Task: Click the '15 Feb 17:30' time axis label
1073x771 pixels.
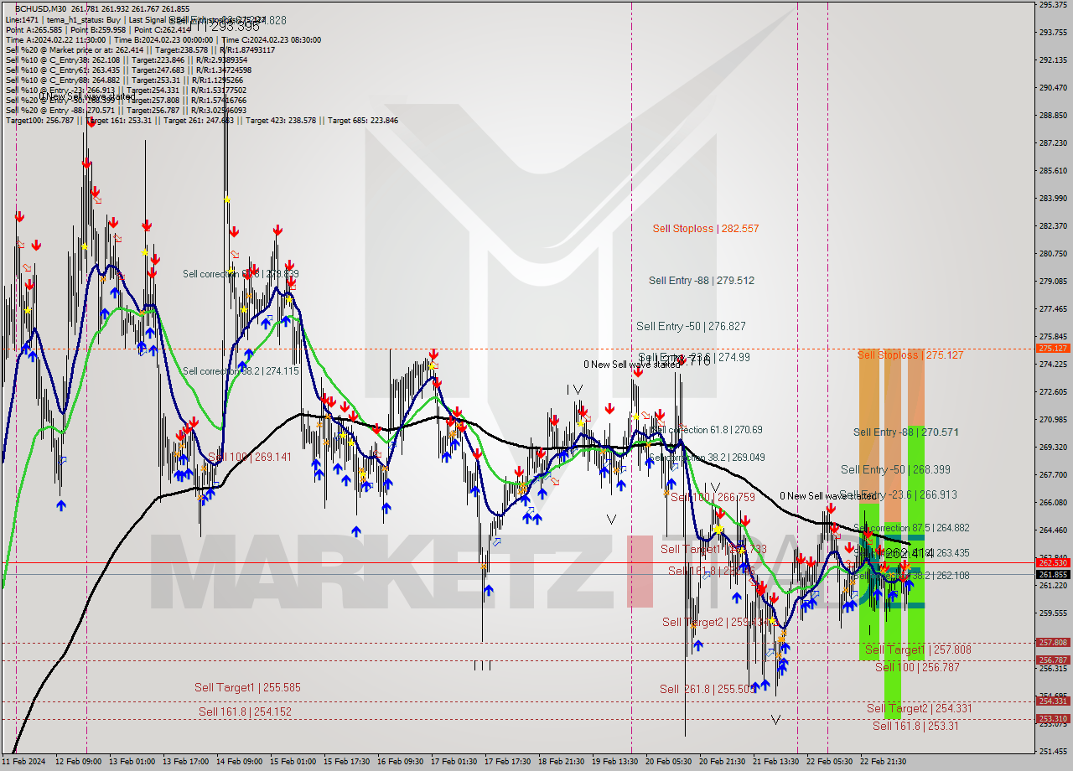Action: click(x=346, y=762)
